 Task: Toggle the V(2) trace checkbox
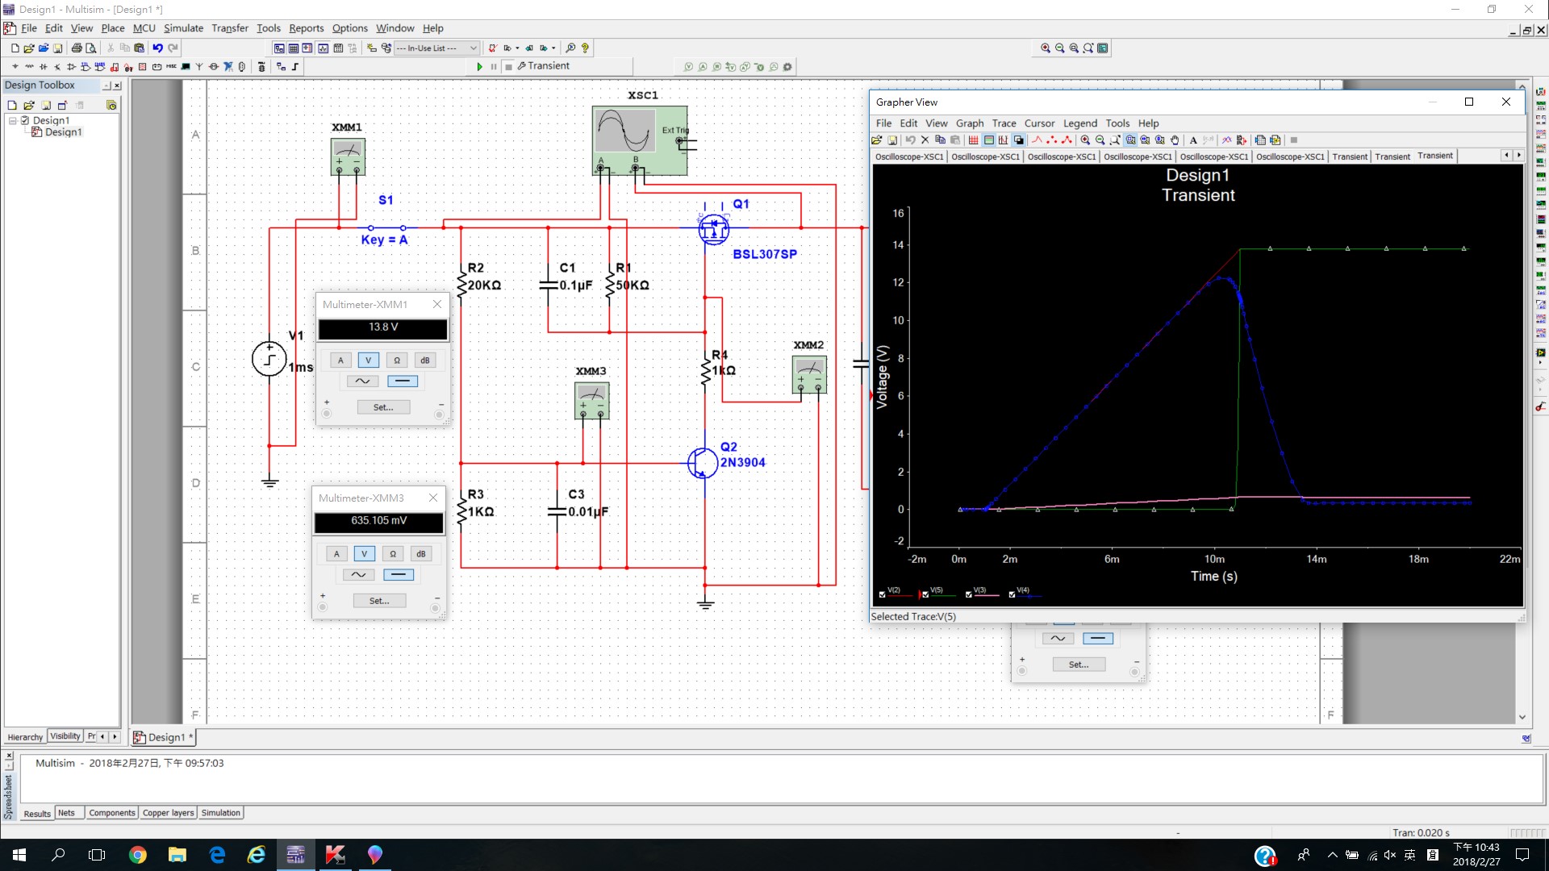coord(882,594)
